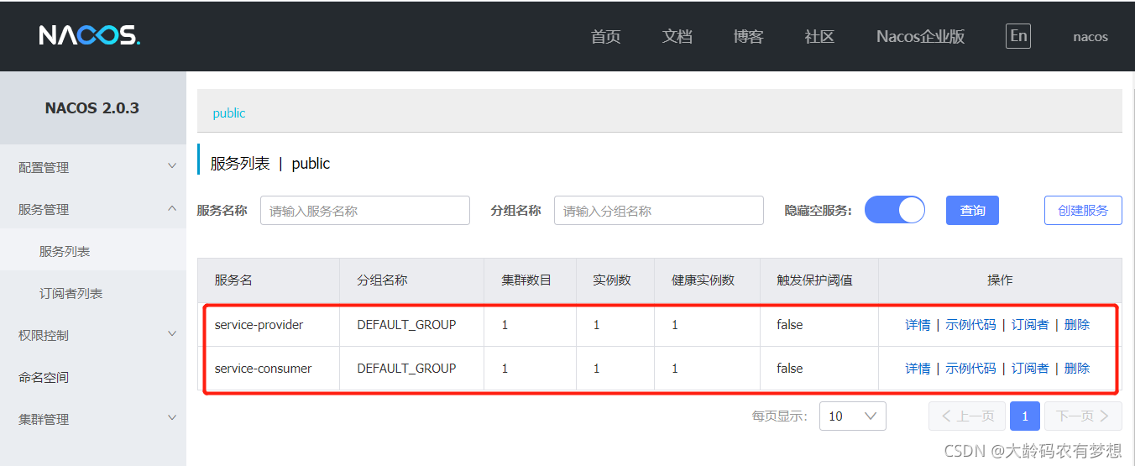
Task: Expand the 集群管理 menu chevron
Action: pyautogui.click(x=172, y=418)
